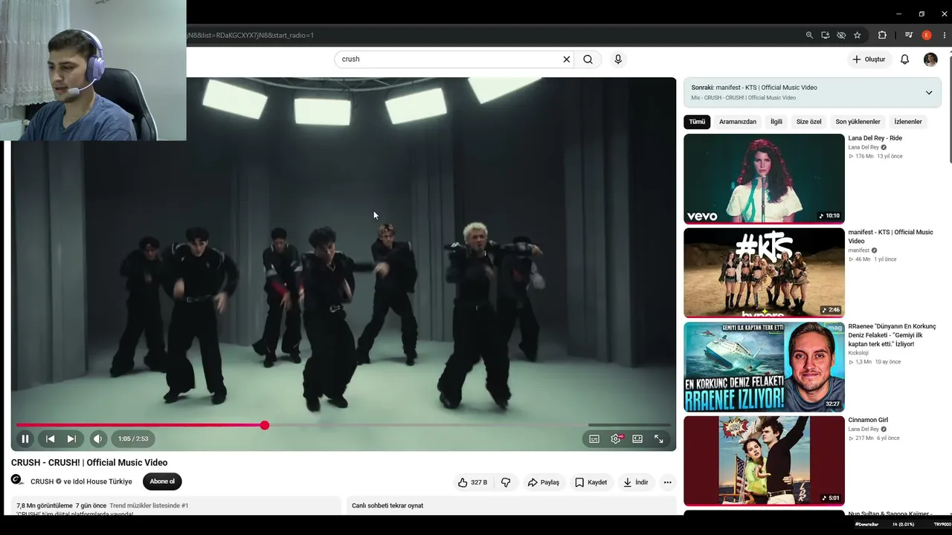Start voice search with the microphone
Image resolution: width=952 pixels, height=535 pixels.
point(618,59)
